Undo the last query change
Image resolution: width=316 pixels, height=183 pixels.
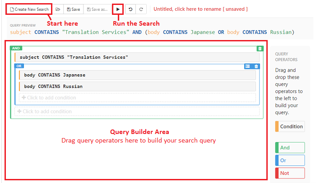(130, 9)
